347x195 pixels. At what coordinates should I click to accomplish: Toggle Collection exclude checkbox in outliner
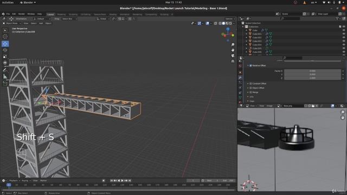coord(340,27)
